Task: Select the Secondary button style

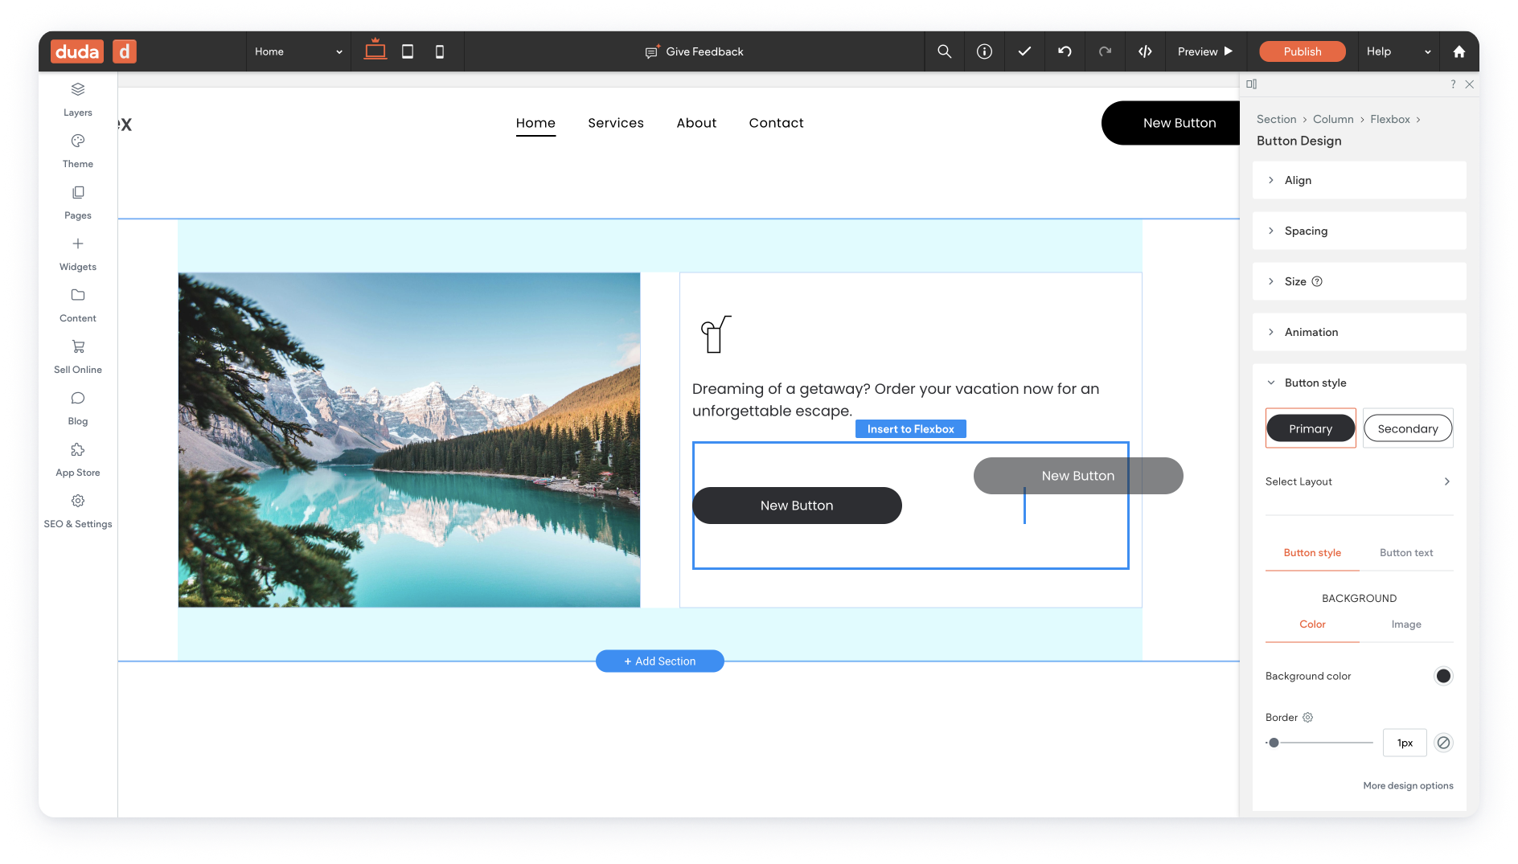Action: point(1408,428)
